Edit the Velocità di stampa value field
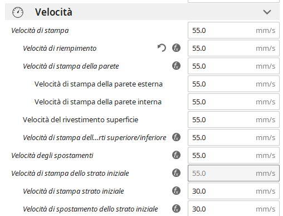 233,30
